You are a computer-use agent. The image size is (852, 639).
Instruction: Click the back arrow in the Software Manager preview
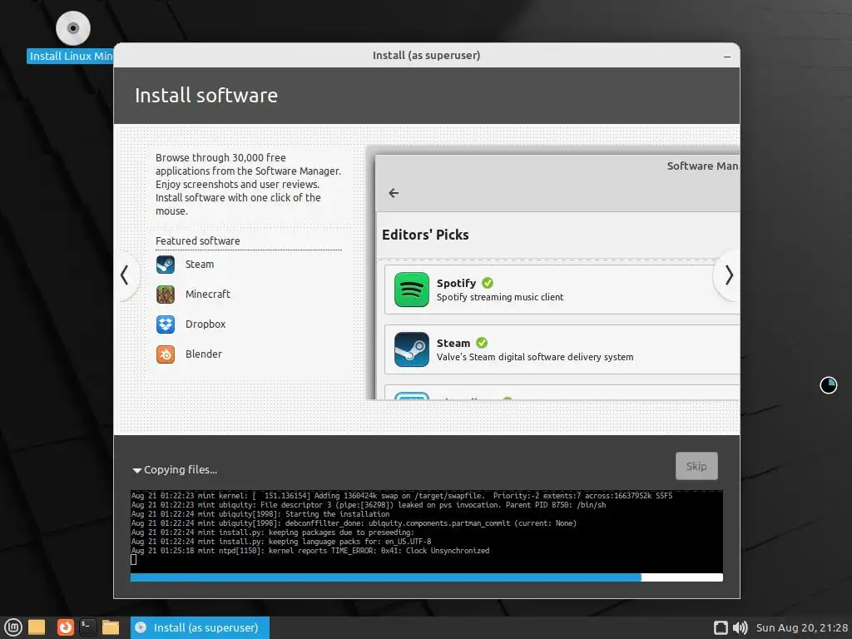click(394, 193)
